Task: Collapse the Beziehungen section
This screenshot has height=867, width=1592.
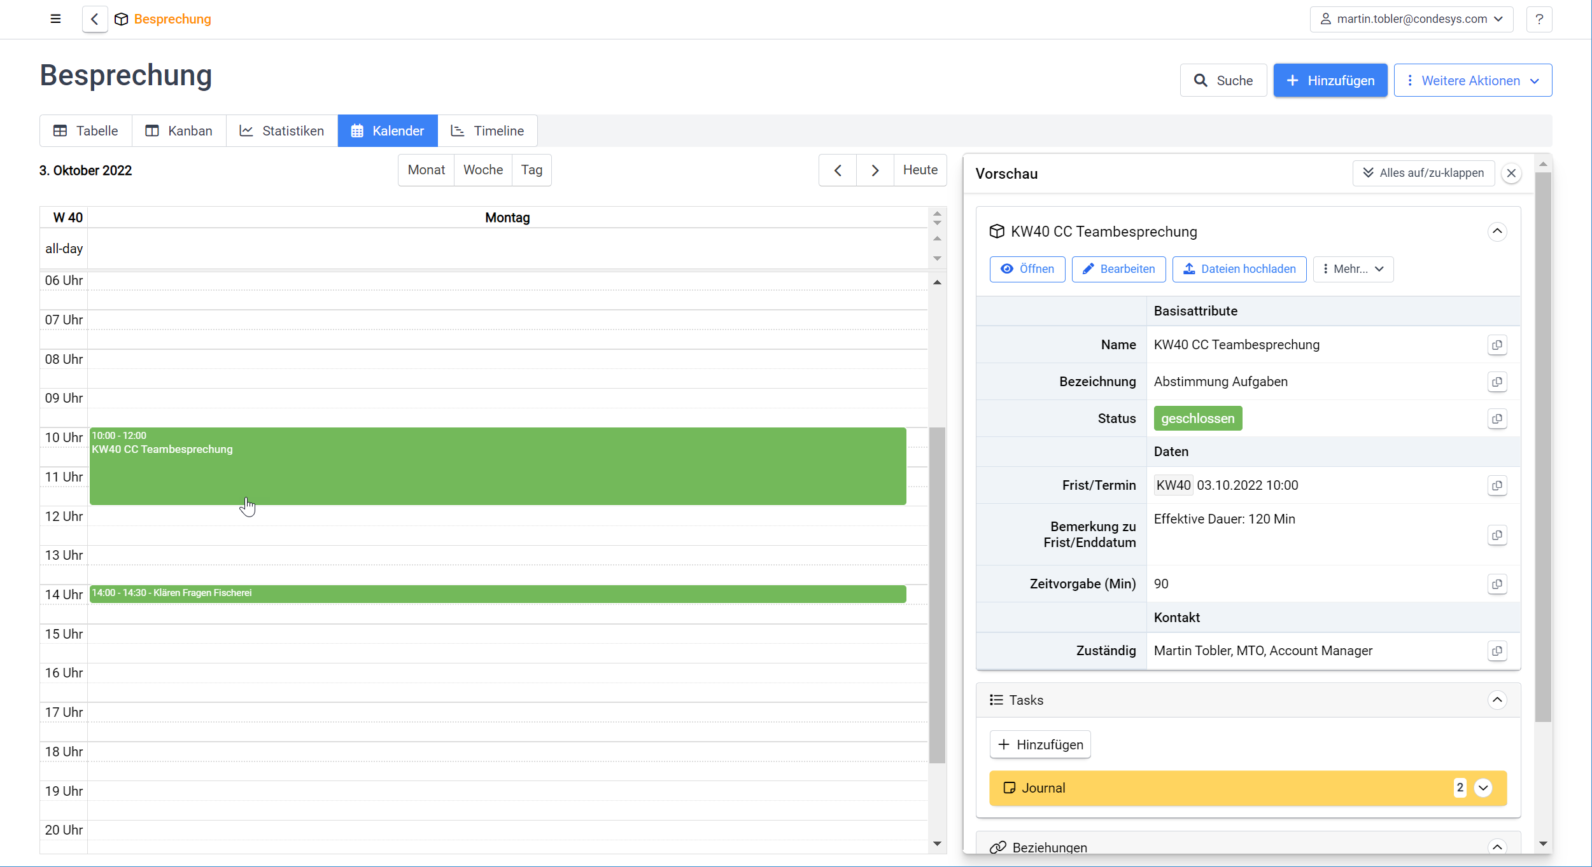Action: point(1497,847)
